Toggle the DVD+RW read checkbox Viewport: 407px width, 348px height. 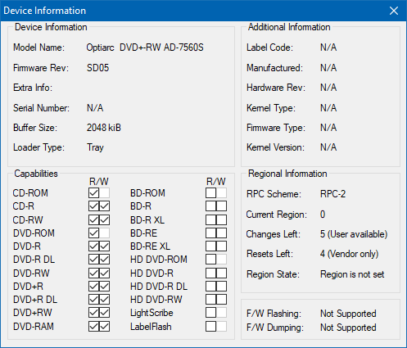point(93,313)
